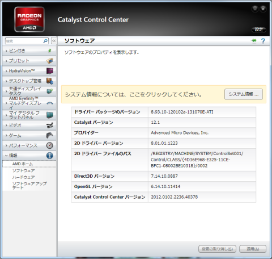Close the Catalyst Control Center window
Viewport: 272px width, 259px height.
click(x=263, y=9)
